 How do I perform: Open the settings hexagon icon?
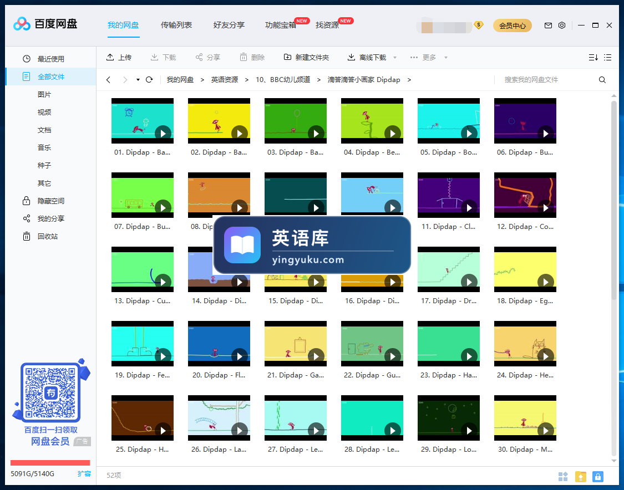tap(562, 25)
